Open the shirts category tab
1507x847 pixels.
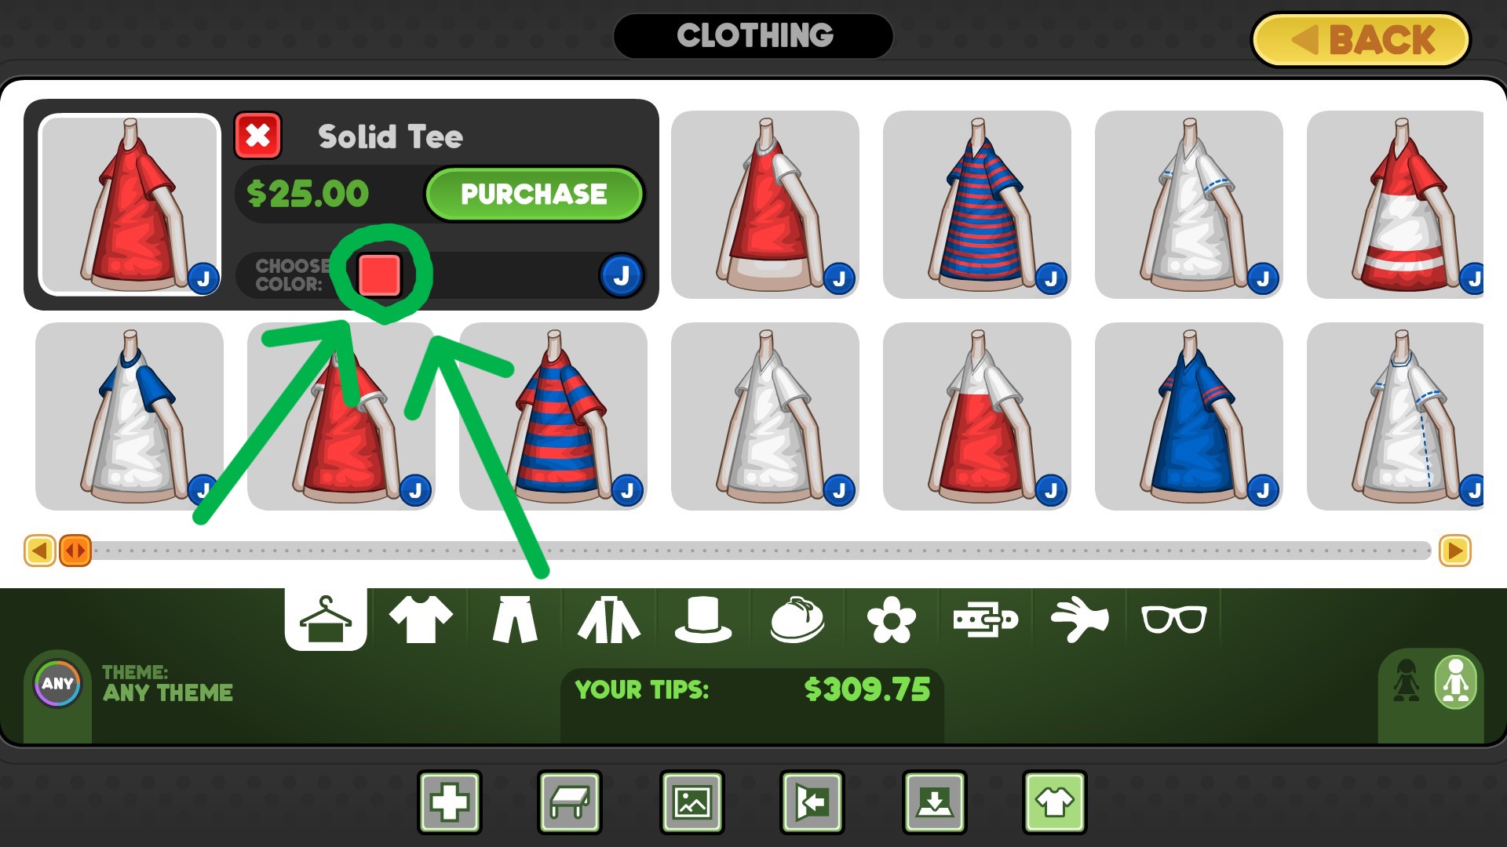[421, 620]
